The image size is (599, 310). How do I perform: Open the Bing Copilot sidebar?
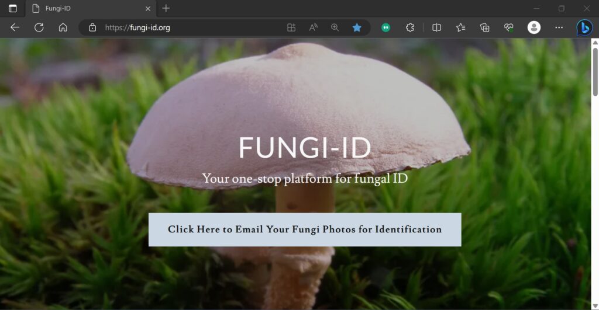pyautogui.click(x=584, y=27)
